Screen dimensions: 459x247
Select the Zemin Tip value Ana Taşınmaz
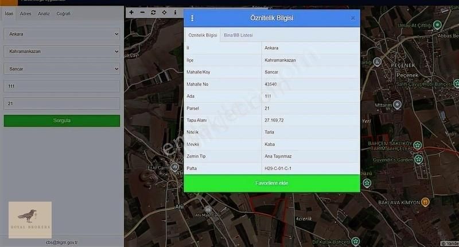(278, 156)
